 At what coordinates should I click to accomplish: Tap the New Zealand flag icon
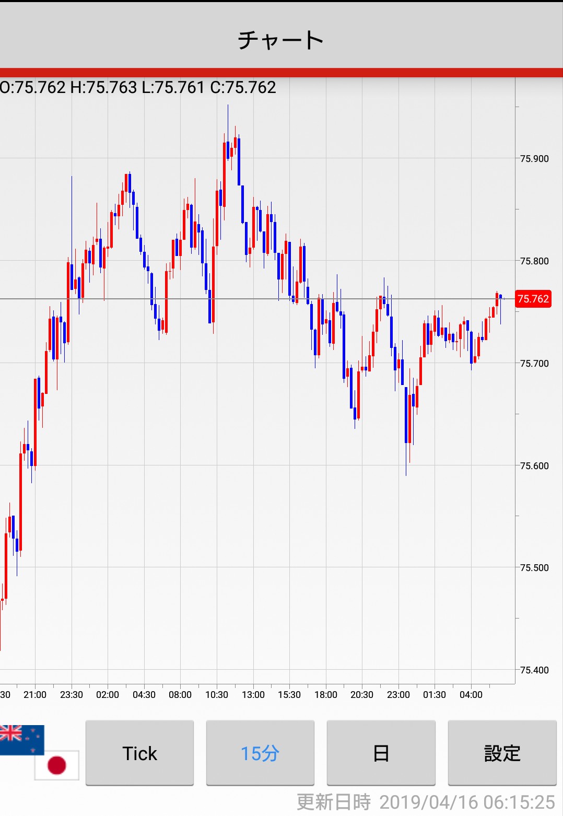(21, 739)
